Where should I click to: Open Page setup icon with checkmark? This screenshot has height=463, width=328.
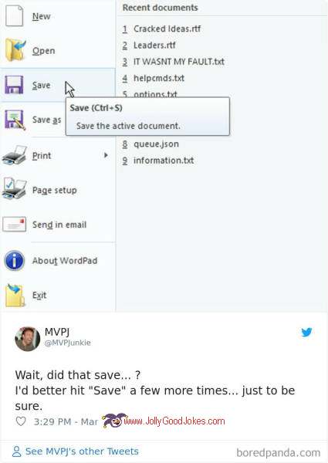click(14, 189)
